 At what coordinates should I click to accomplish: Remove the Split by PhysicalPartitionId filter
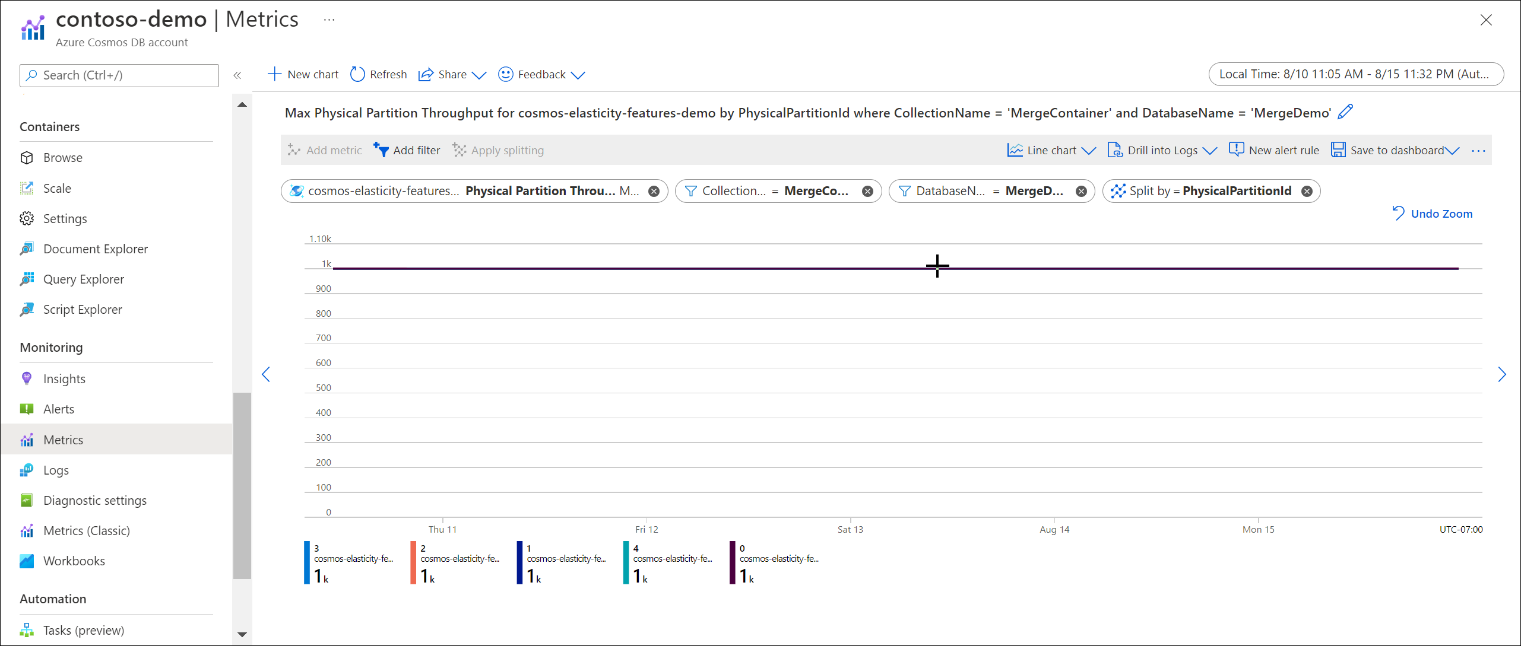[x=1310, y=190]
